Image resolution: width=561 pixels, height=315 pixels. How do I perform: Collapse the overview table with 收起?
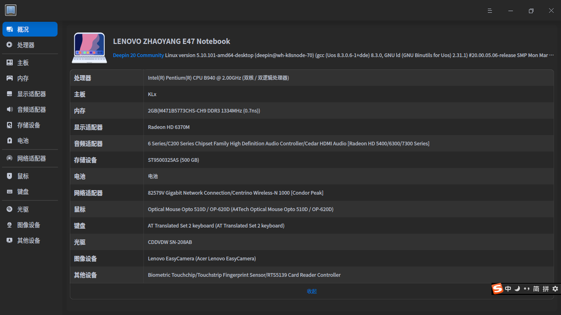312,291
